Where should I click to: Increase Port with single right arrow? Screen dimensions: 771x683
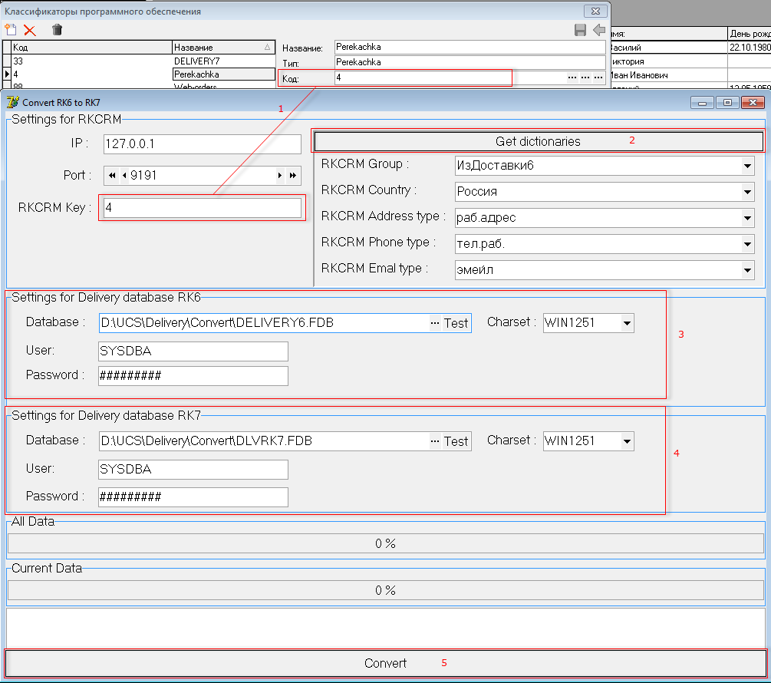point(280,176)
